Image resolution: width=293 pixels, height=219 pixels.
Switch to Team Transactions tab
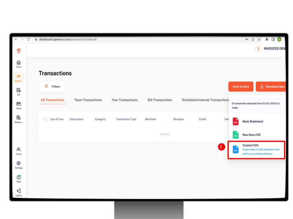[88, 100]
